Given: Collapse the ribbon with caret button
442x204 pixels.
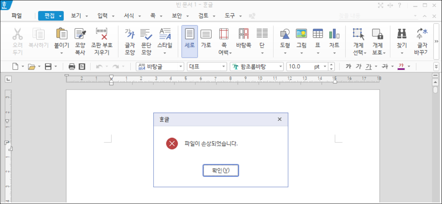Looking at the screenshot, I should point(424,16).
